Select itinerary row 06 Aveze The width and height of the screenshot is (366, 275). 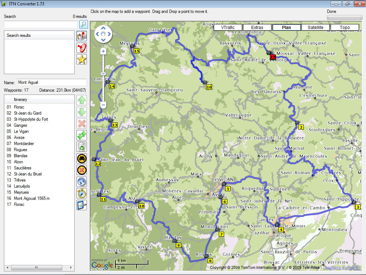tap(39, 137)
